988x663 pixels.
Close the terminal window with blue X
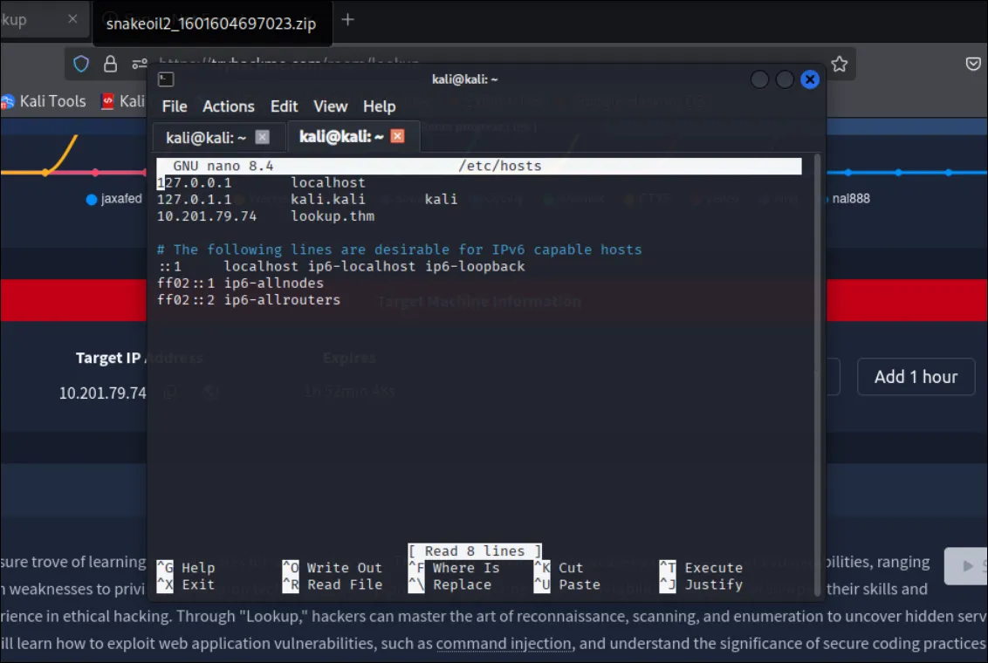tap(810, 79)
